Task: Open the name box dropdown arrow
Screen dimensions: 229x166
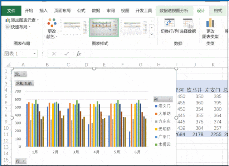Action: point(37,54)
